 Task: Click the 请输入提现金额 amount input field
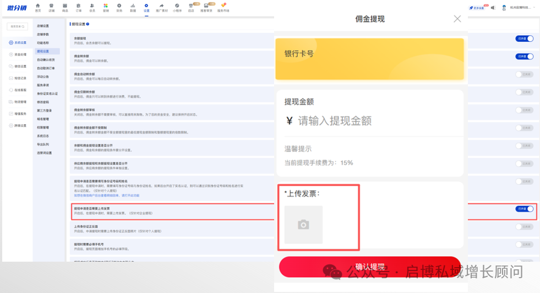tap(370, 121)
